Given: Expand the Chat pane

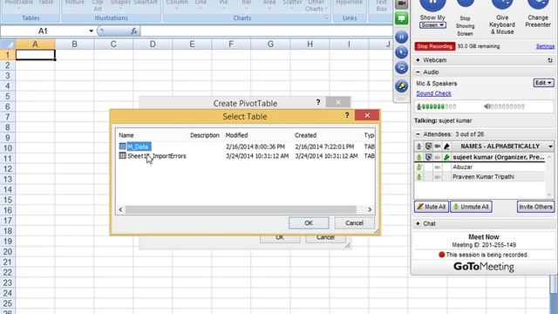Looking at the screenshot, I should [x=418, y=223].
